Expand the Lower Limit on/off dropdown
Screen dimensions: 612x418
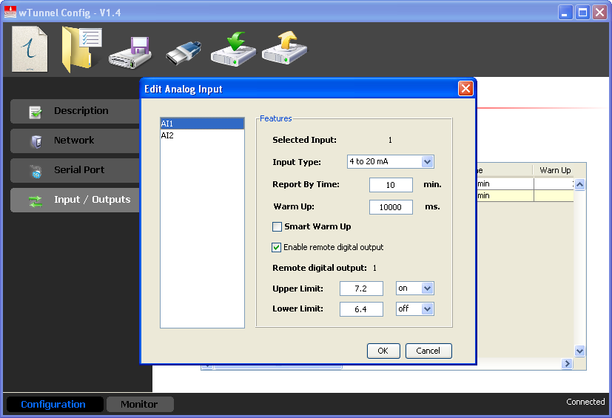(x=427, y=309)
